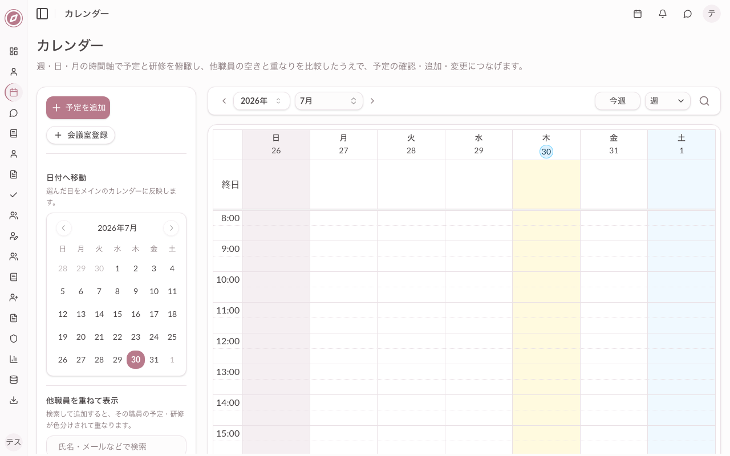
Task: Select July 22 in the mini calendar
Action: [117, 337]
